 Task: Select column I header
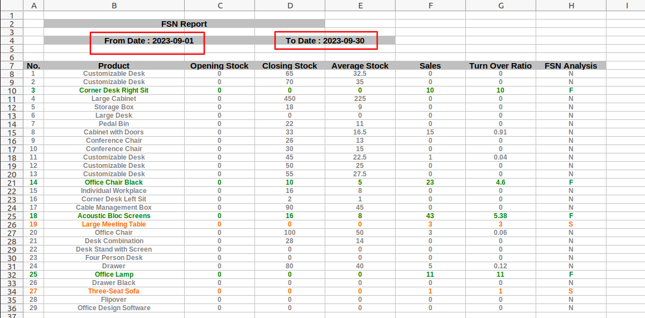pyautogui.click(x=625, y=6)
